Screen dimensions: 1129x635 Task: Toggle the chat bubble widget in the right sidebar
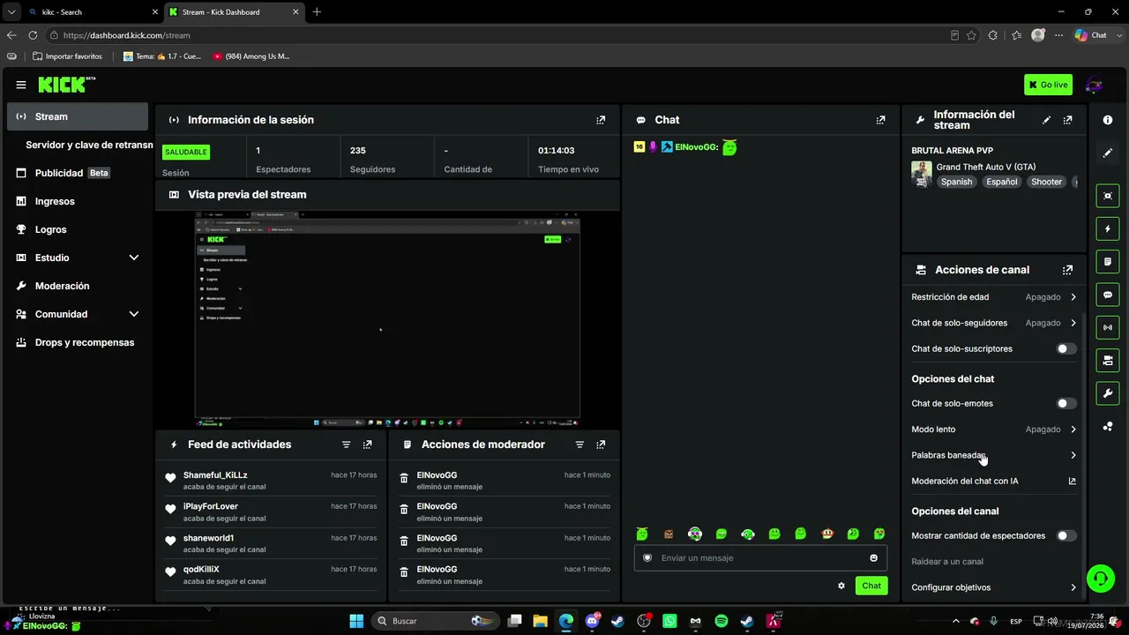coord(1108,295)
